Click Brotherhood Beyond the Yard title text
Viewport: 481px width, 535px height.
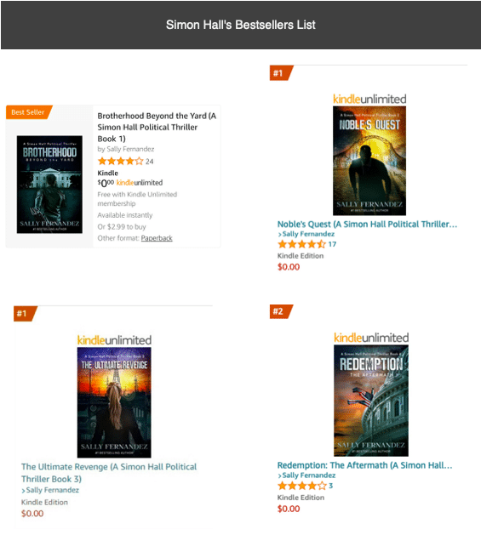coord(157,128)
